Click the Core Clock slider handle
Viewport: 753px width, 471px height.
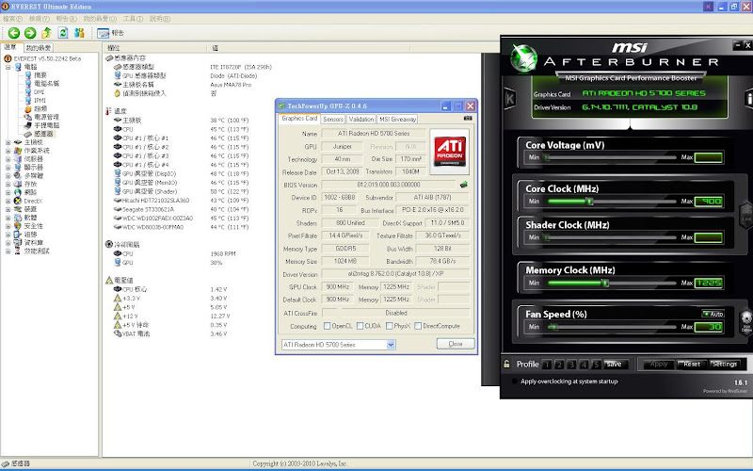click(589, 202)
